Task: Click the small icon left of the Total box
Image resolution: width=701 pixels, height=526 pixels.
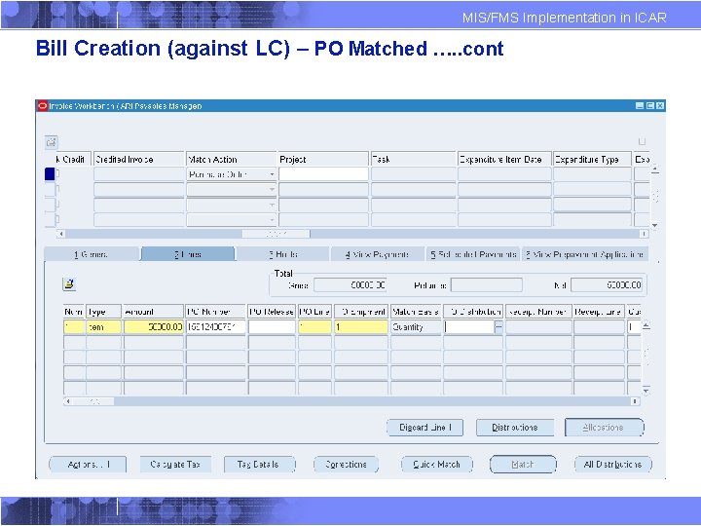Action: [69, 284]
